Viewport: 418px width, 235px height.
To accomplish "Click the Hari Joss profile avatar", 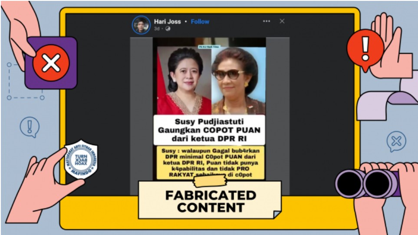I will pyautogui.click(x=141, y=25).
